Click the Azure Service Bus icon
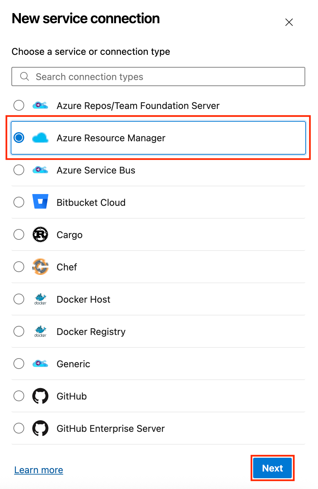Viewport: 318px width, 489px height. (40, 170)
